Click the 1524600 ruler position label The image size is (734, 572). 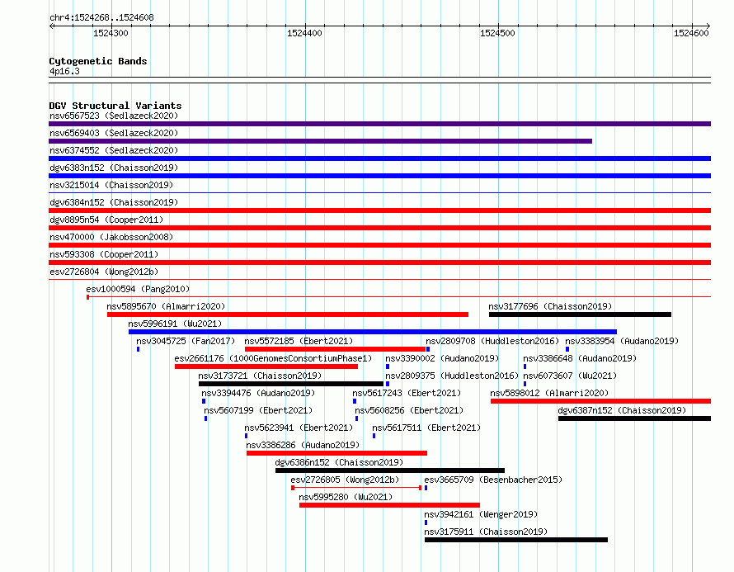pos(691,33)
